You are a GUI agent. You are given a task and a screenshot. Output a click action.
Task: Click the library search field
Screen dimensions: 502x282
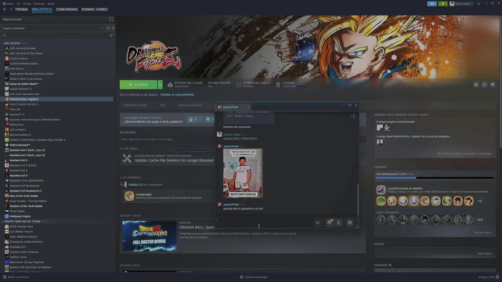pos(55,36)
